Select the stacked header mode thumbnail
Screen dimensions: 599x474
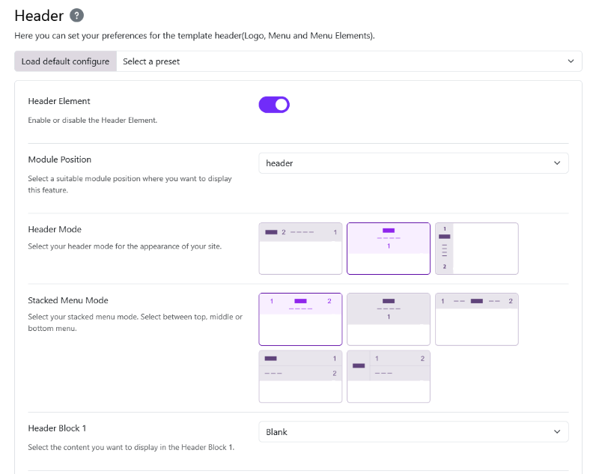coord(389,249)
